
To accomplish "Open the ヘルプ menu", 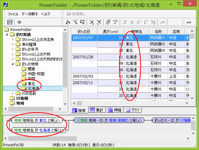I will (x=45, y=14).
